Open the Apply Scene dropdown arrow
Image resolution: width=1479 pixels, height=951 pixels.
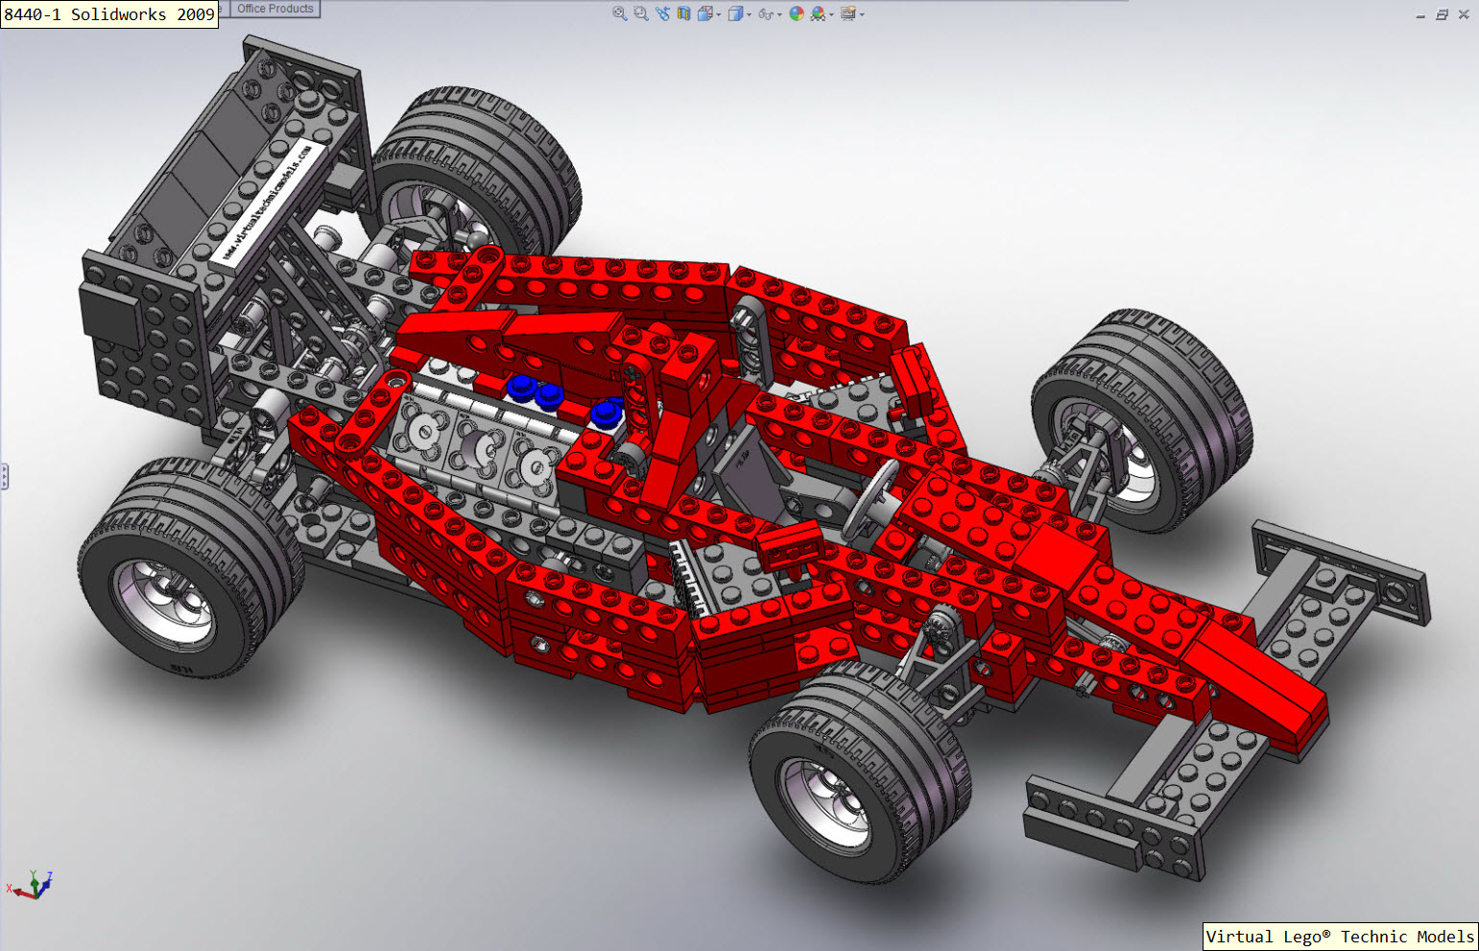(831, 14)
